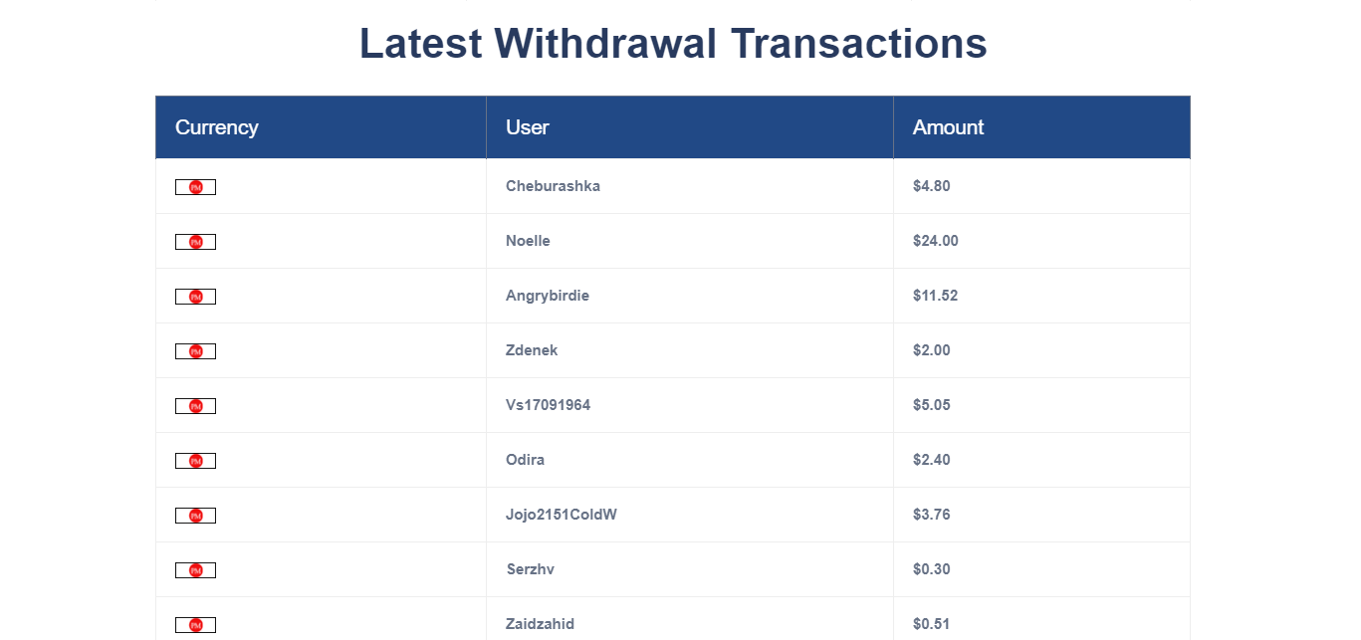Select the username Jojo2151ColdW
The height and width of the screenshot is (640, 1361).
[562, 515]
